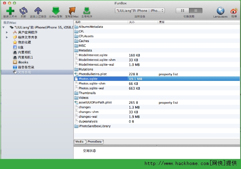
Task: Select the Media breadcrumb segment
Action: [x=80, y=142]
